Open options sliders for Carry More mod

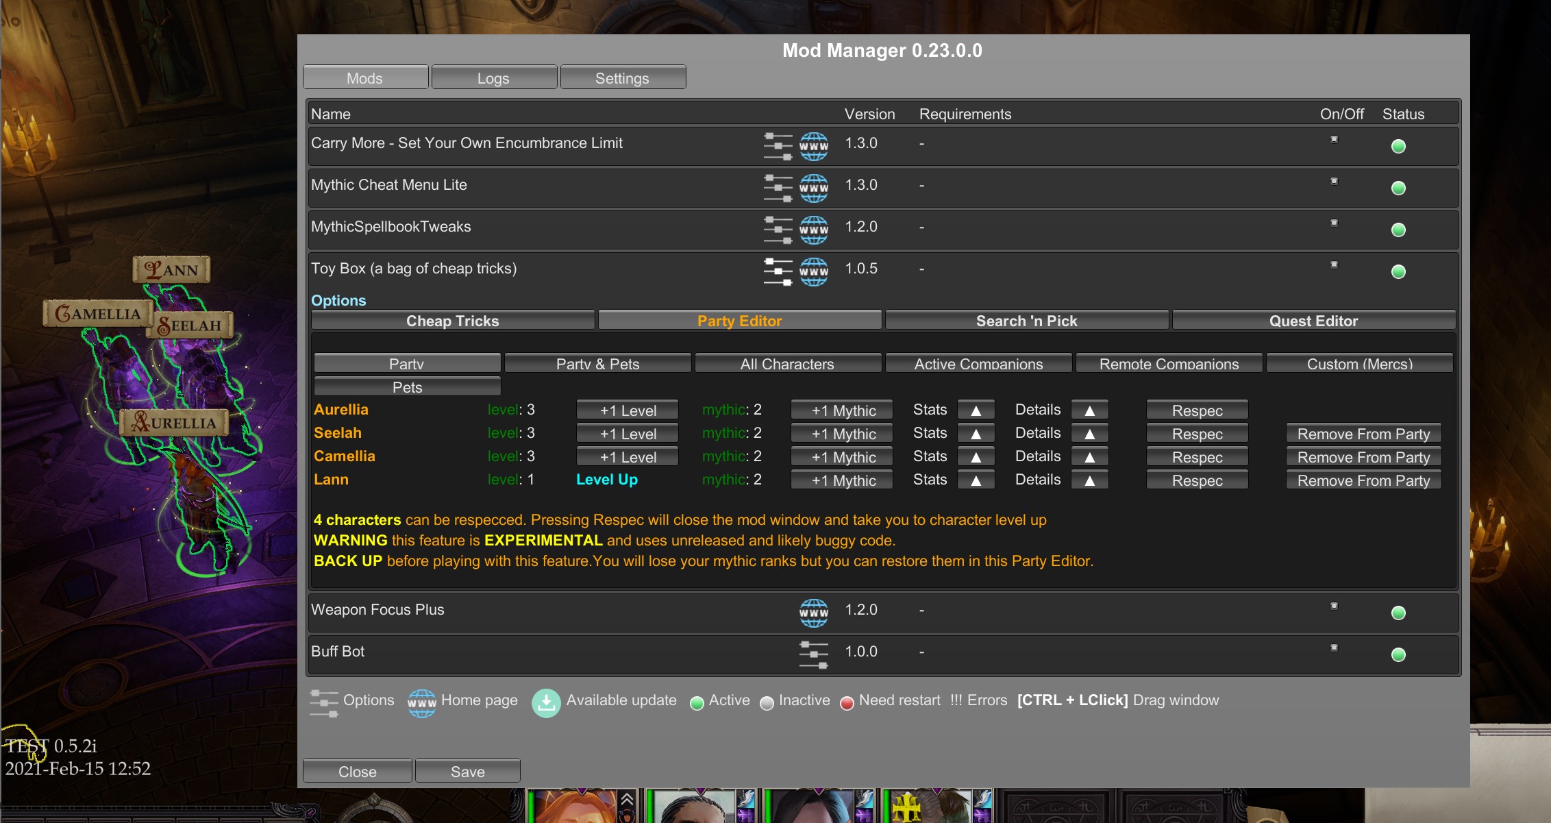point(778,146)
